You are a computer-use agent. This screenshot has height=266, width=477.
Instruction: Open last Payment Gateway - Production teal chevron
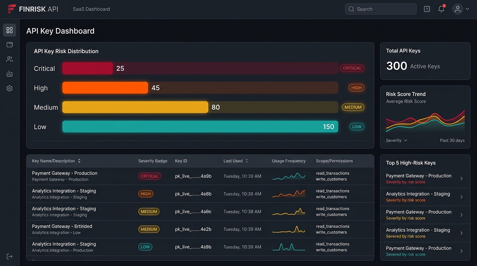[x=461, y=251]
